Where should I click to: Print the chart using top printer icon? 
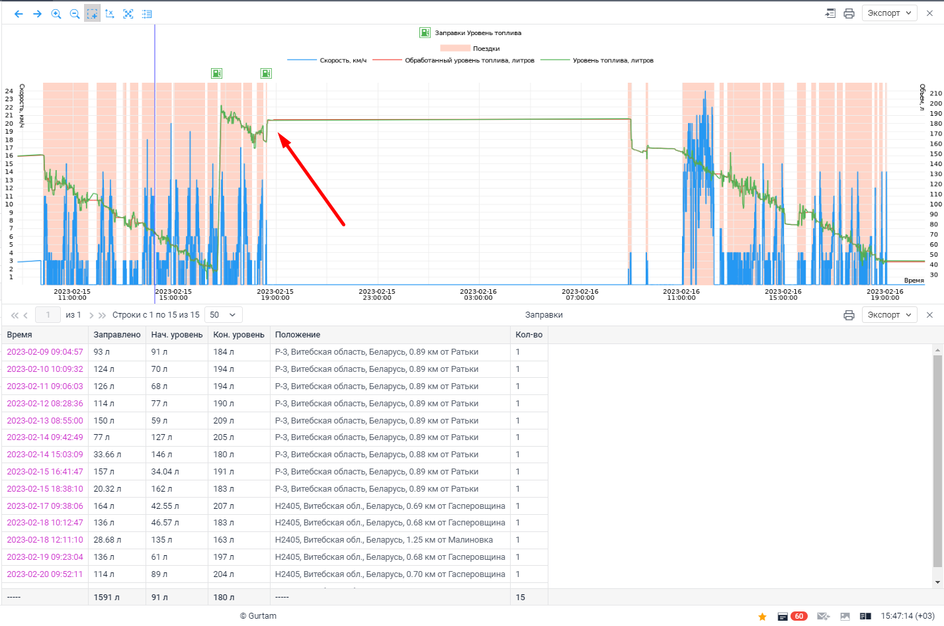click(x=849, y=13)
